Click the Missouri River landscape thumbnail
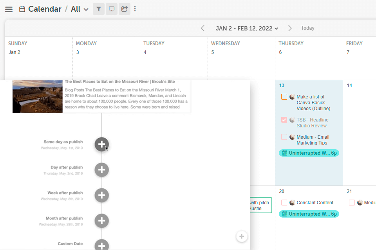 pyautogui.click(x=38, y=96)
